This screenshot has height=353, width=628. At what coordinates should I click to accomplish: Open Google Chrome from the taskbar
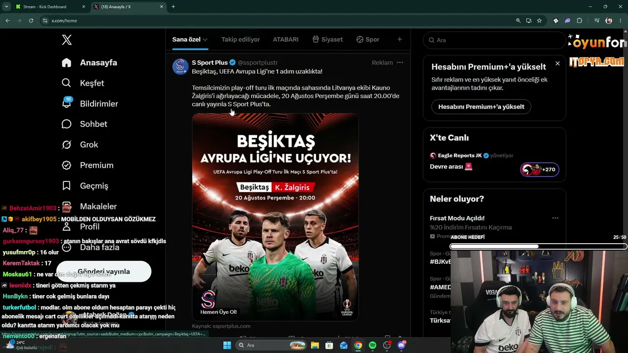[358, 345]
